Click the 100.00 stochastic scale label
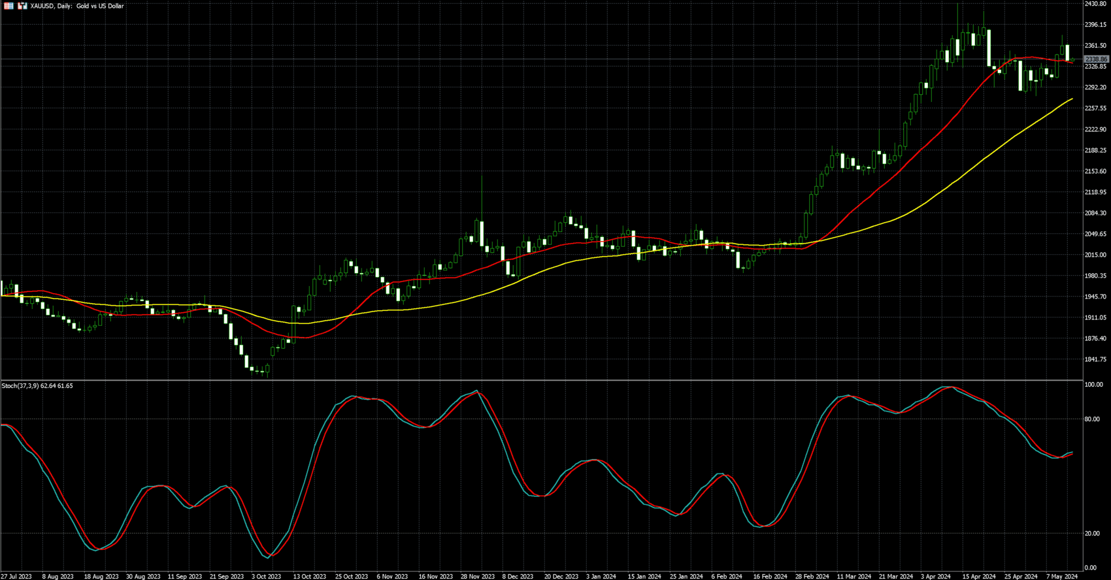The width and height of the screenshot is (1111, 580). click(1093, 385)
